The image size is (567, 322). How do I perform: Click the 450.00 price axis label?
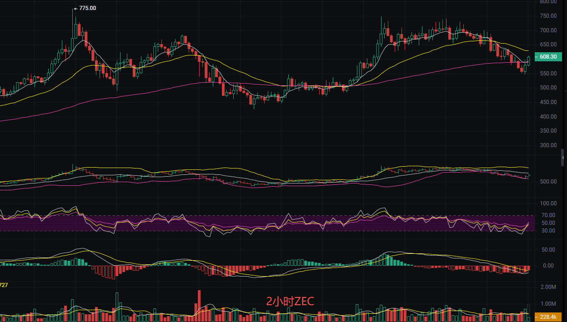coord(548,102)
